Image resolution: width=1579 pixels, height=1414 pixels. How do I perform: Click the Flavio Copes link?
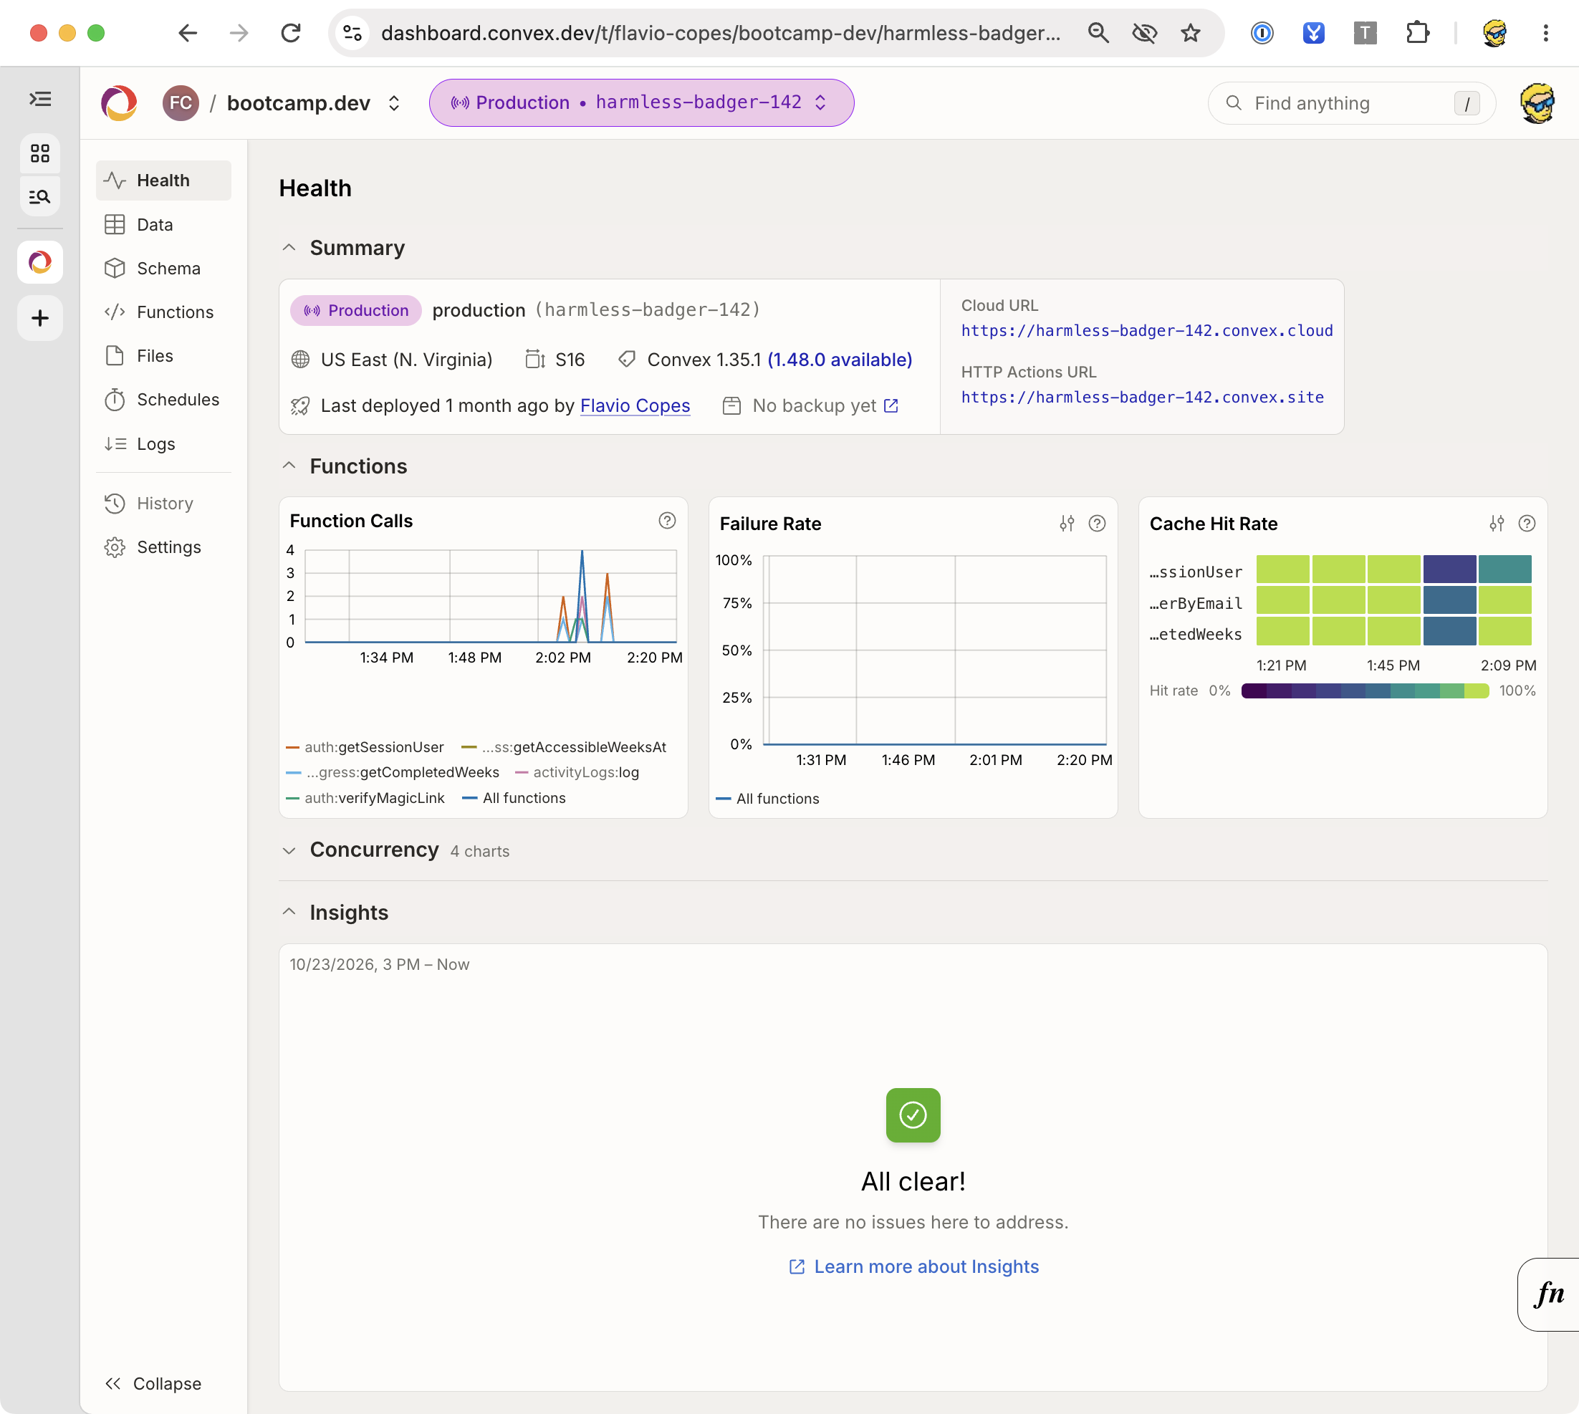[x=635, y=405]
